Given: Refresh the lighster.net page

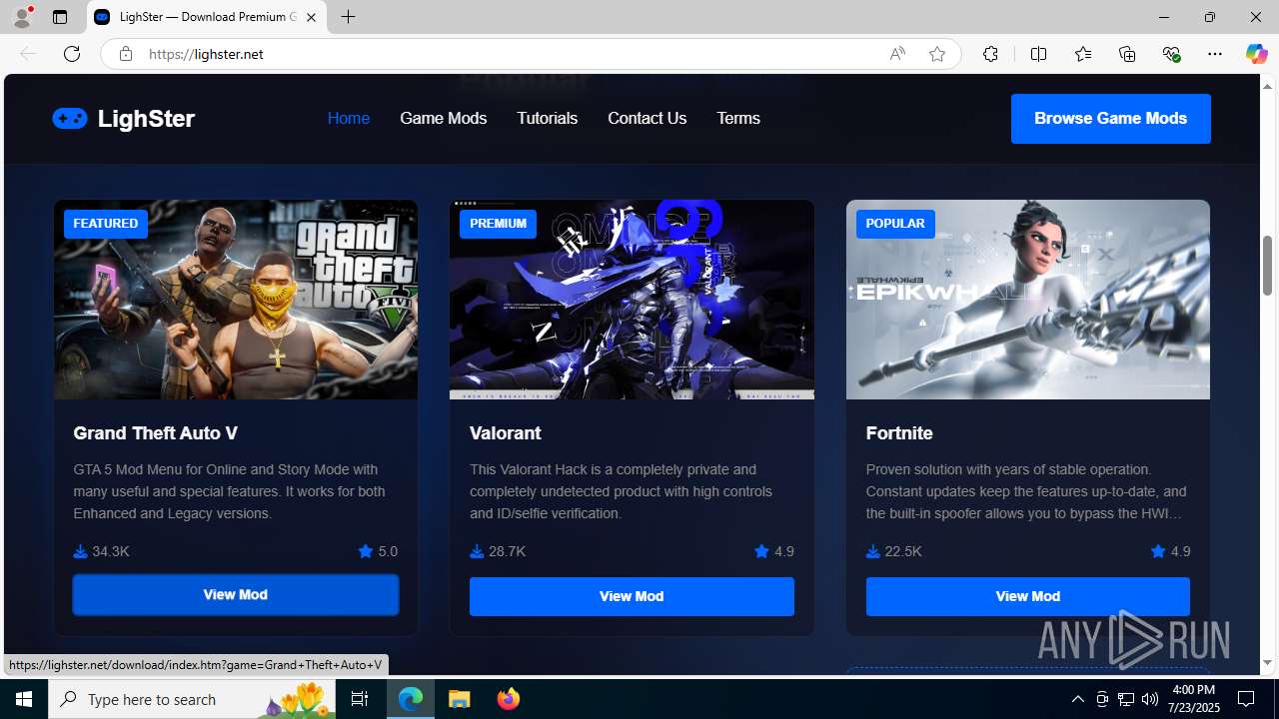Looking at the screenshot, I should 72,54.
